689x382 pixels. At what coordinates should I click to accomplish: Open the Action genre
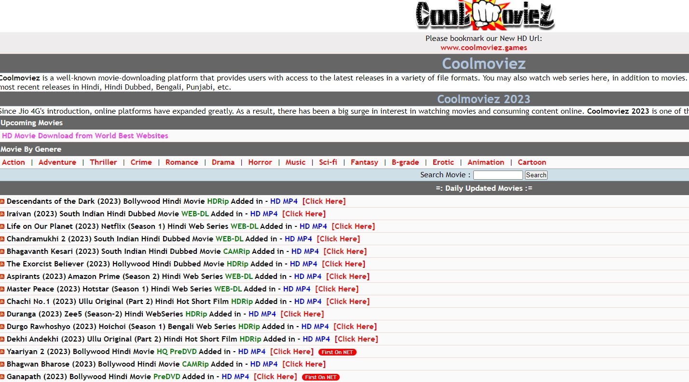tap(14, 162)
